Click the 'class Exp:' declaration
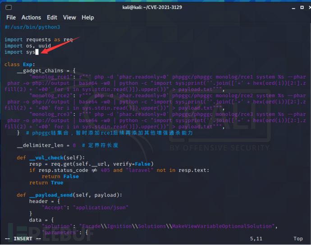The height and width of the screenshot is (245, 311). click(20, 64)
